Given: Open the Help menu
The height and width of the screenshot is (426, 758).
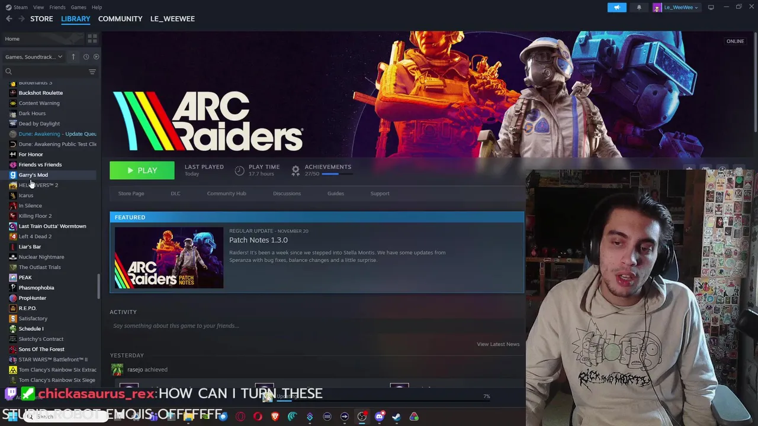Looking at the screenshot, I should pos(97,7).
